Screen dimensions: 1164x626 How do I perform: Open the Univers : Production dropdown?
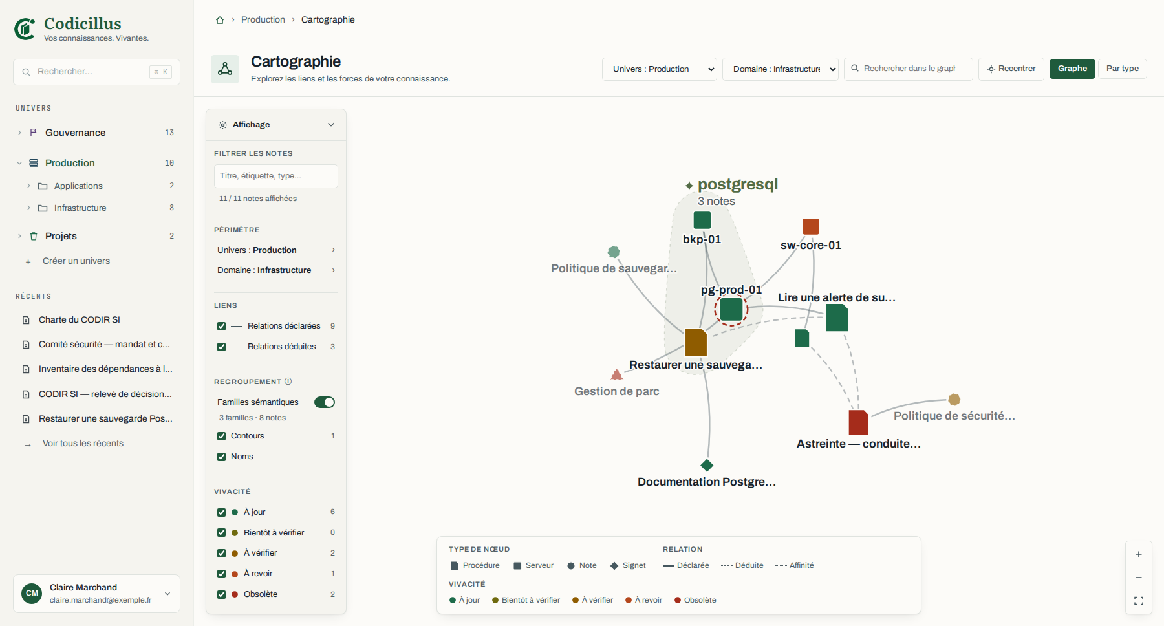coord(659,69)
